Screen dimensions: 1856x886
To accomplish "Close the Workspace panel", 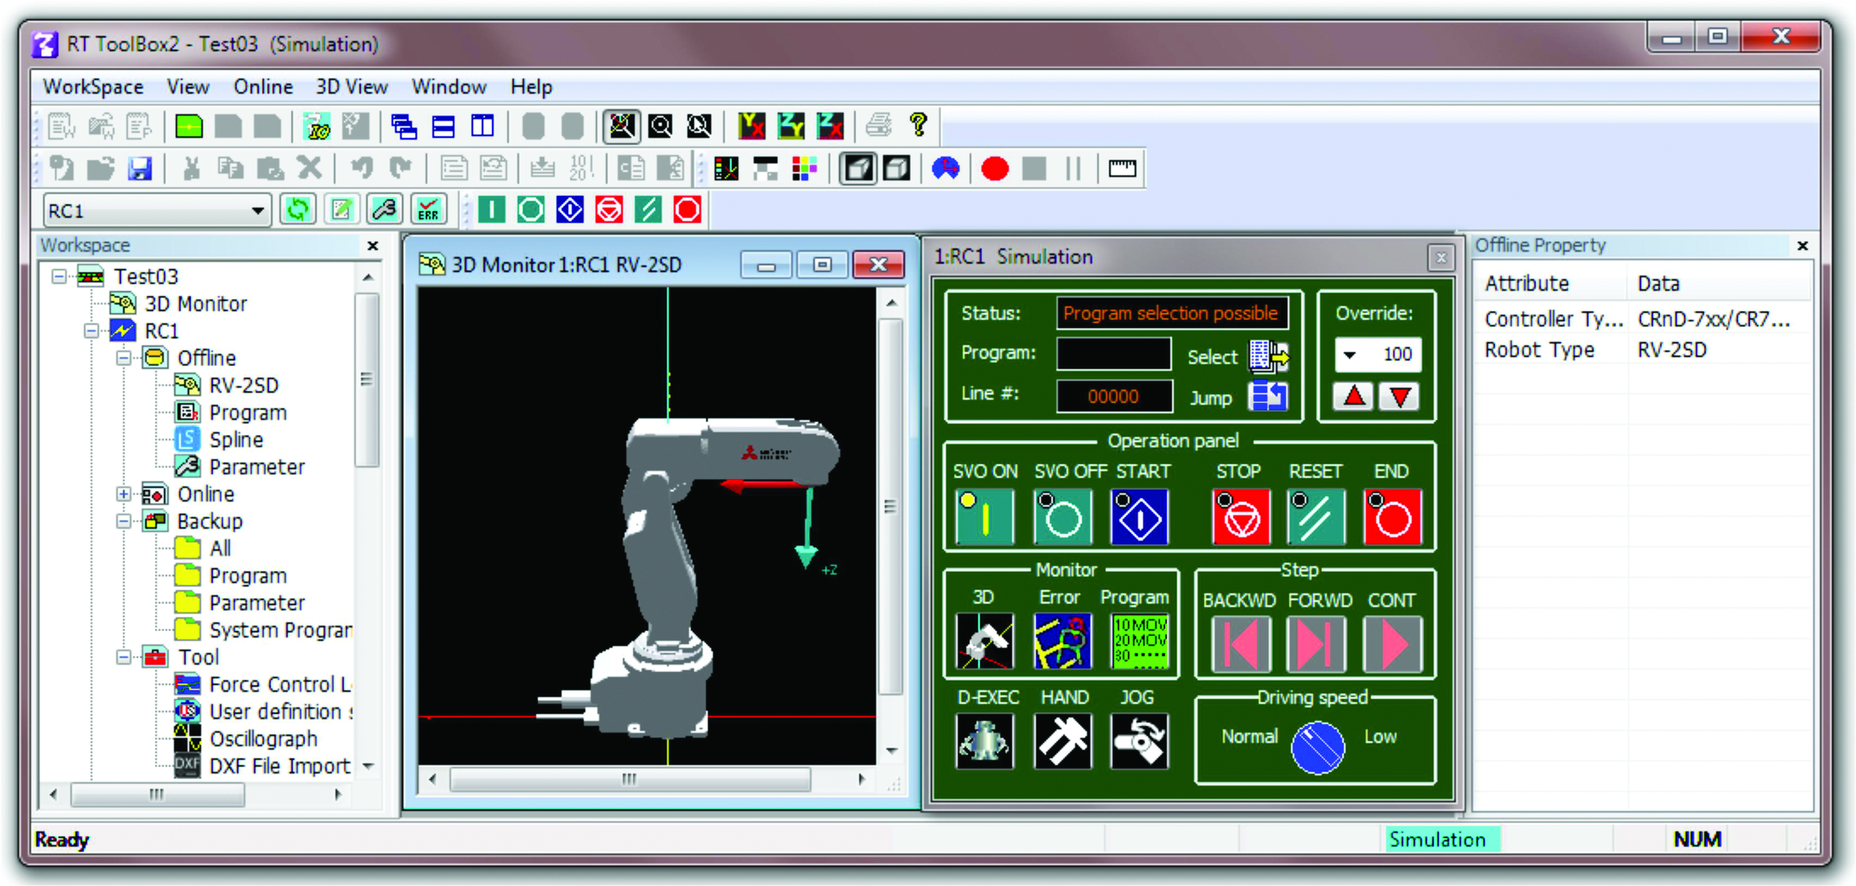I will [x=372, y=245].
